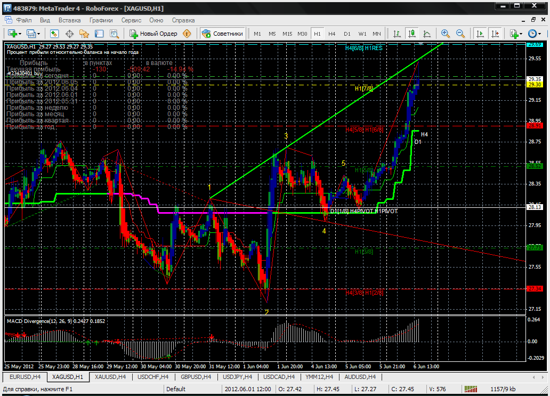Select the M15 timeframe
The height and width of the screenshot is (396, 550).
[287, 34]
